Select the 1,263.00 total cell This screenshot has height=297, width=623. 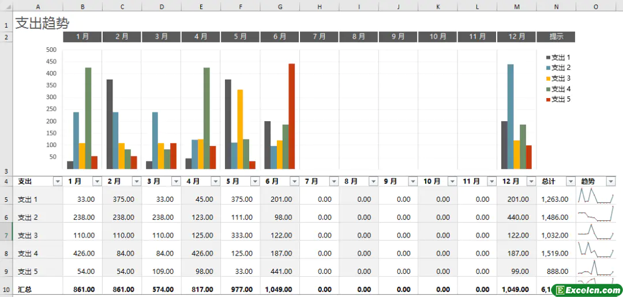pyautogui.click(x=556, y=196)
